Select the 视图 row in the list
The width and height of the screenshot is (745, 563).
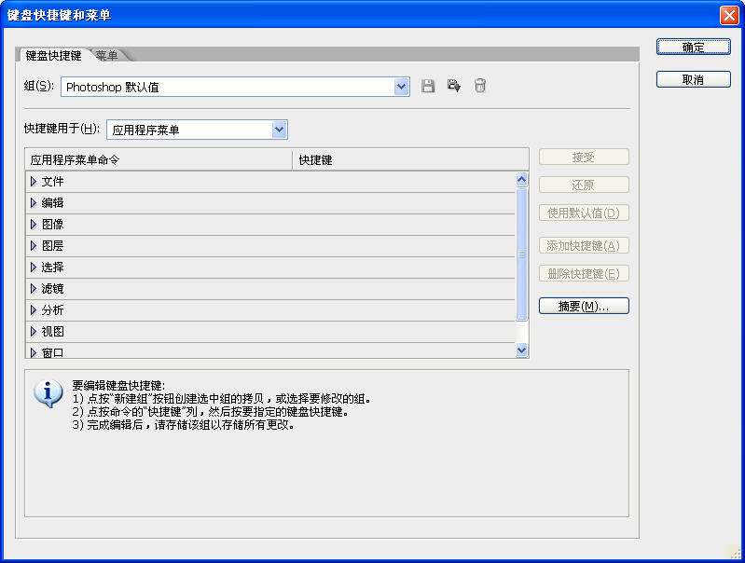53,331
